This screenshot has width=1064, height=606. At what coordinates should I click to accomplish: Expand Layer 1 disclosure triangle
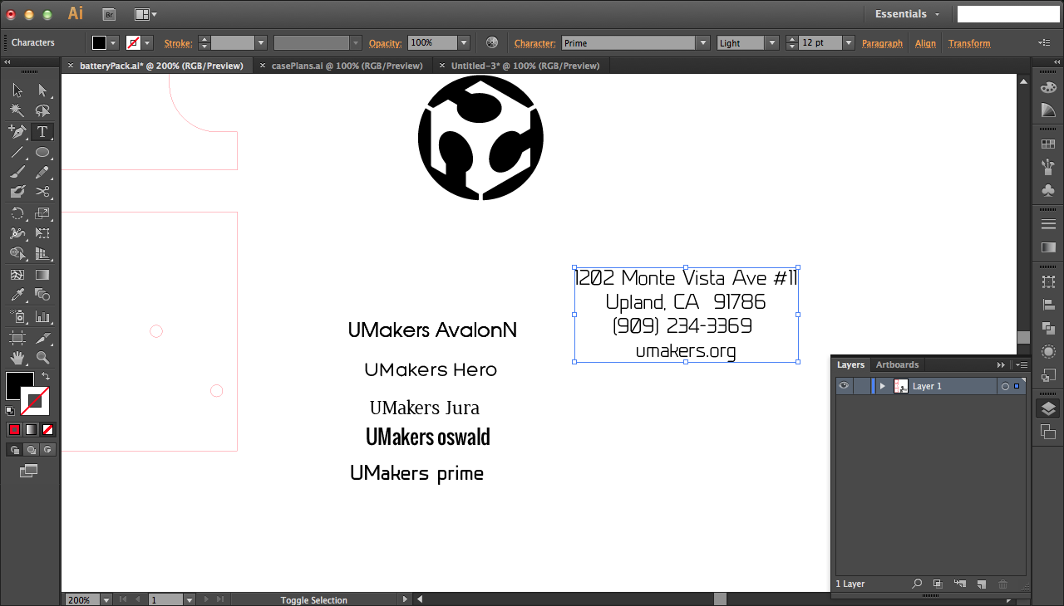(x=882, y=386)
